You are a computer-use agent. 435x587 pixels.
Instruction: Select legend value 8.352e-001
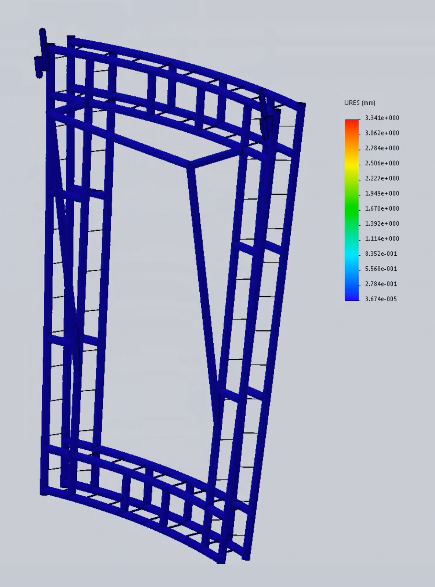point(381,254)
